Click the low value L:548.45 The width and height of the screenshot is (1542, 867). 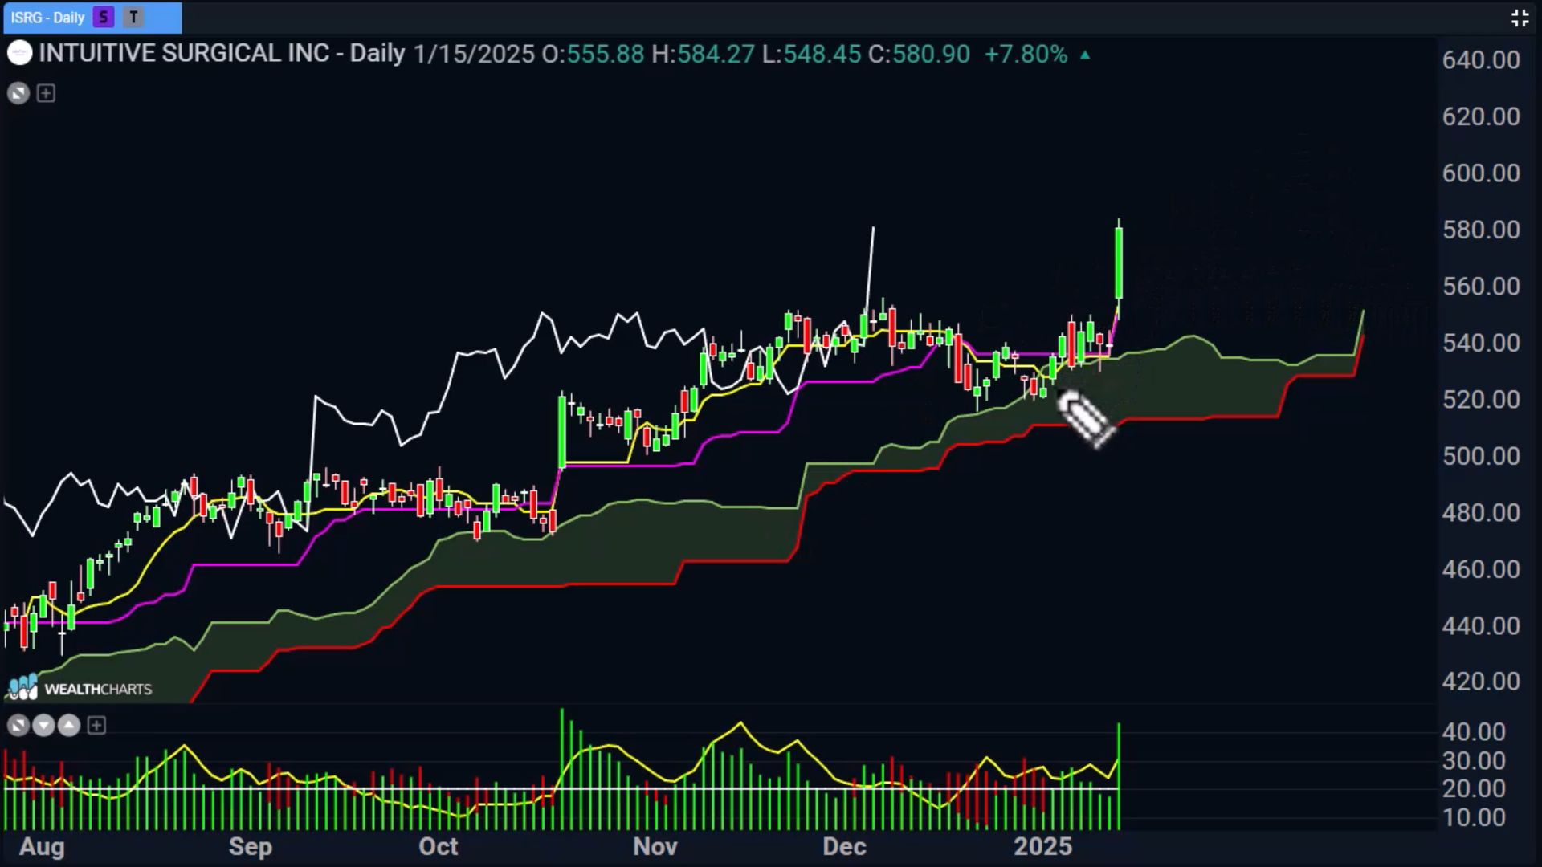pos(811,55)
